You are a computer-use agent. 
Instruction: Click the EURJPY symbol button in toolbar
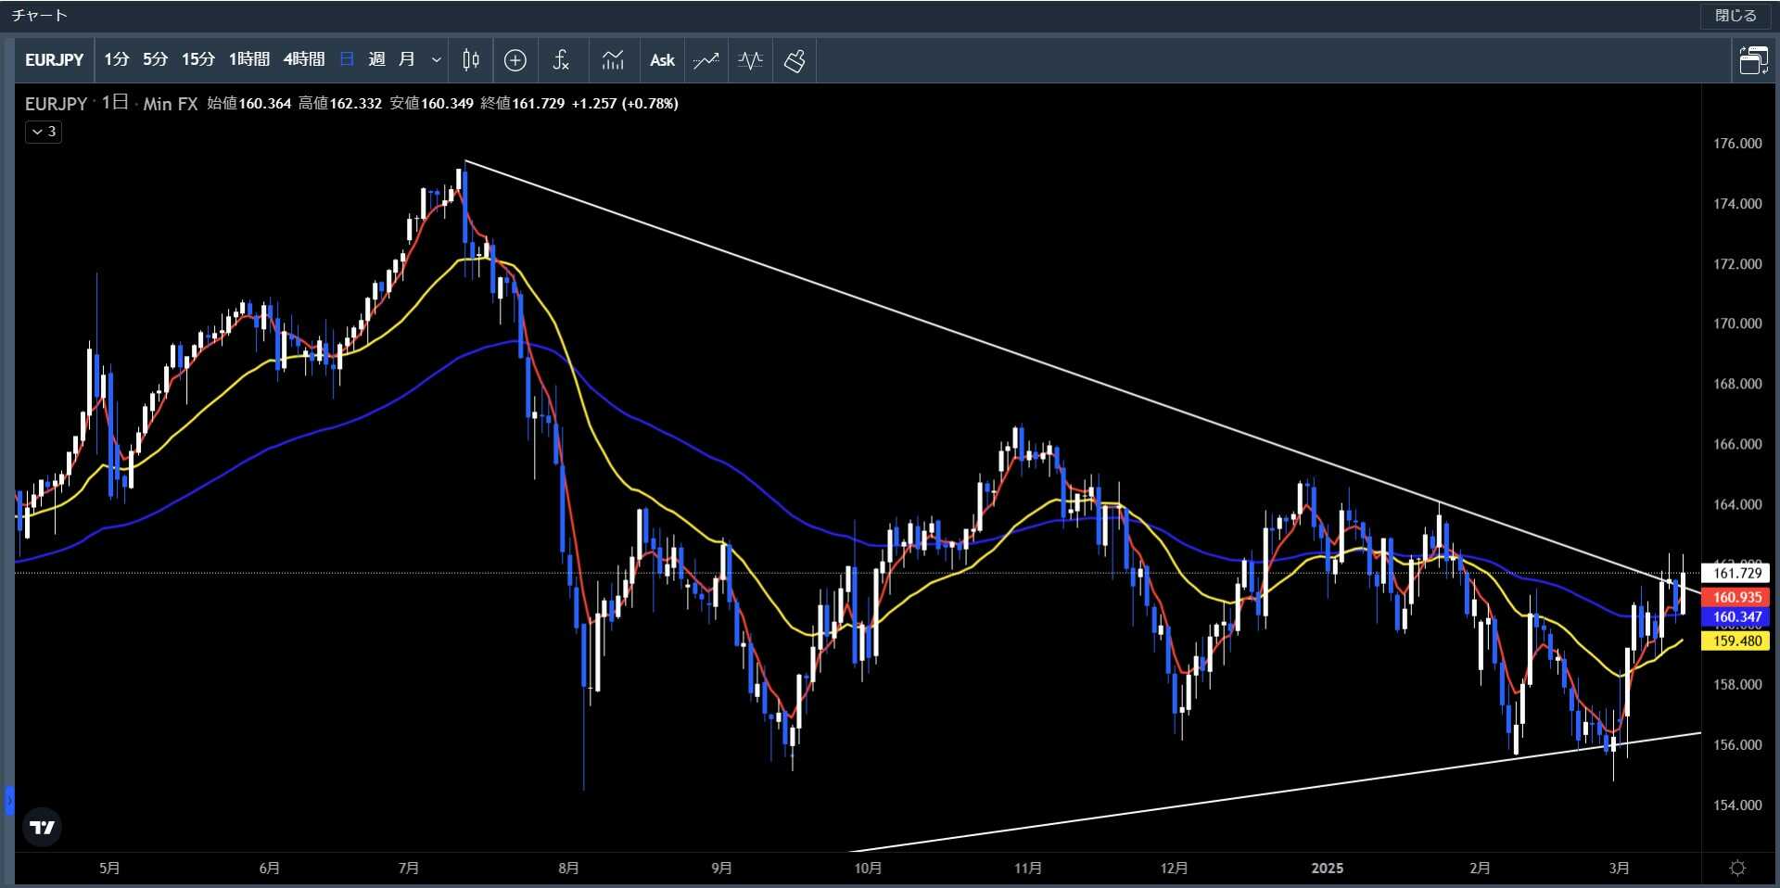[54, 60]
